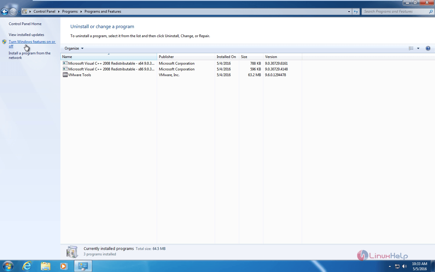Viewport: 435px width, 272px height.
Task: Click the icon of the x64 Redistributable
Action: coord(65,63)
